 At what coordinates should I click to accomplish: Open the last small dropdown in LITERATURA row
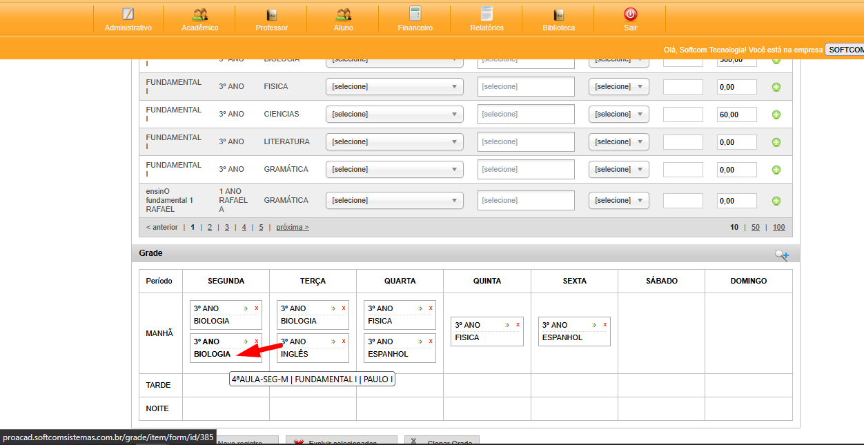tap(618, 142)
